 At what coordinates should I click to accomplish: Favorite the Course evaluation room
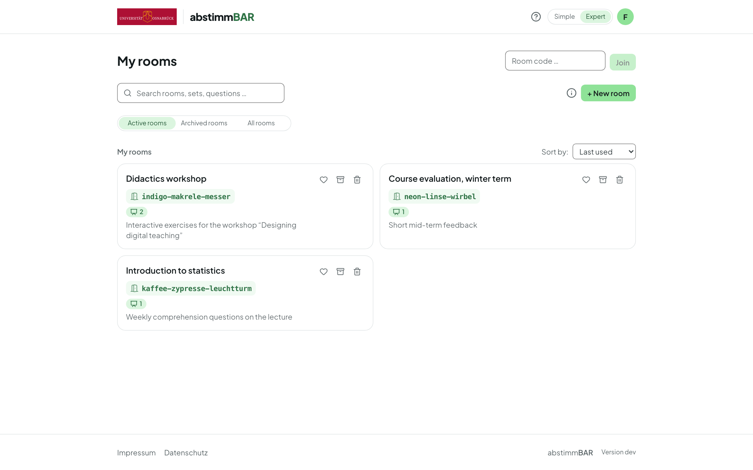coord(586,180)
